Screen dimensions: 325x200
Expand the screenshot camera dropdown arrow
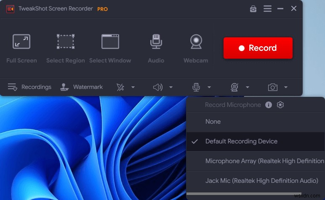[x=286, y=87]
